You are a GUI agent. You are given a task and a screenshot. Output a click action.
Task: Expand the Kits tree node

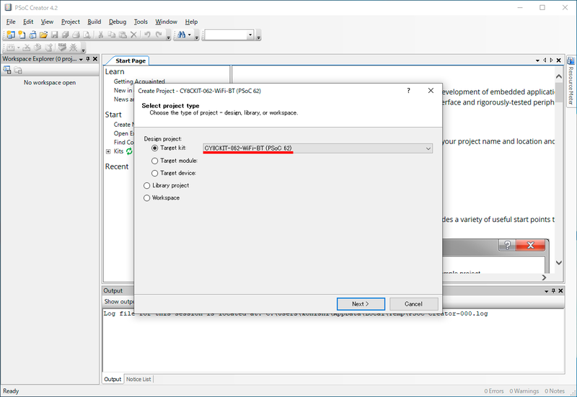108,151
